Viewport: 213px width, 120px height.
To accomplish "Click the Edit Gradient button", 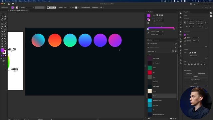I will [194, 56].
